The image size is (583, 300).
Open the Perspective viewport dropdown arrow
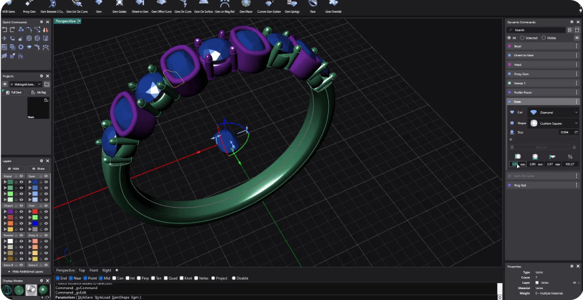[79, 21]
